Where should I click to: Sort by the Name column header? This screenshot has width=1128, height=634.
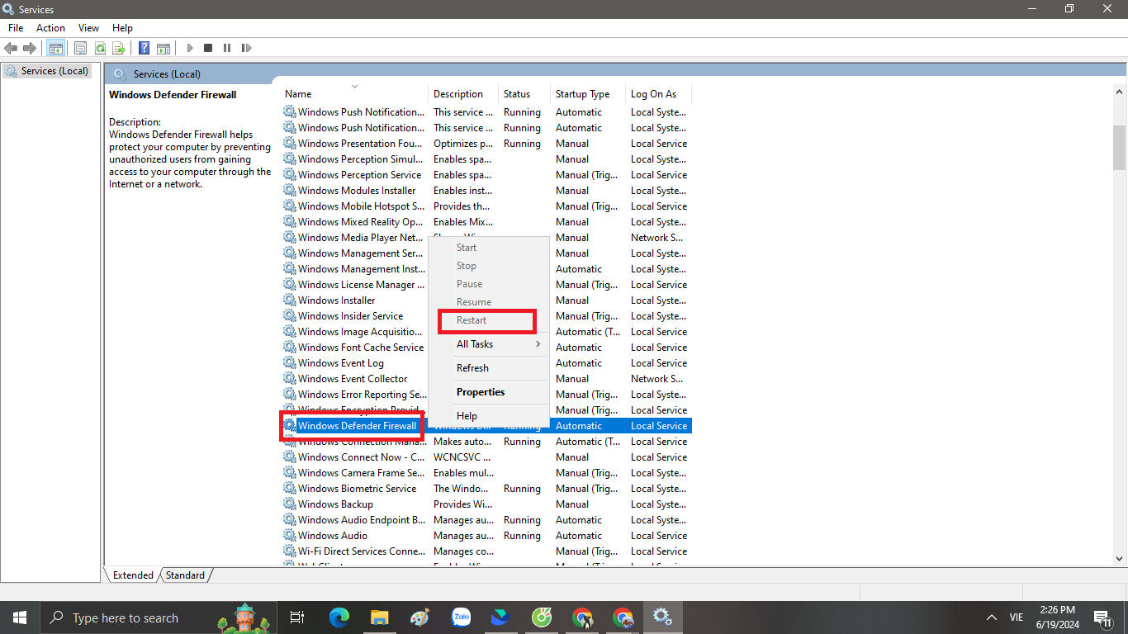(355, 94)
